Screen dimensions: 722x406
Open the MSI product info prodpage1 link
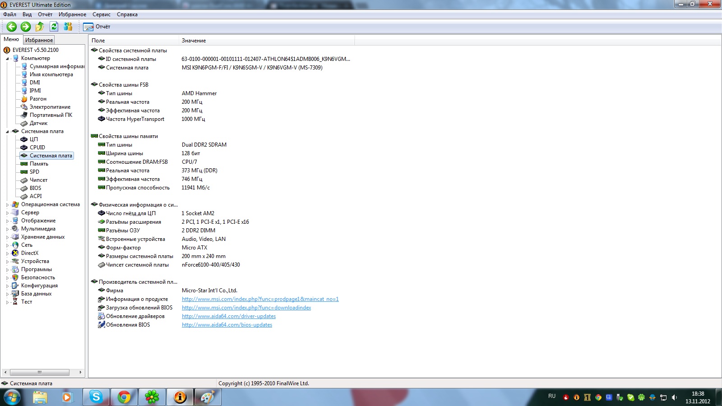pos(260,299)
